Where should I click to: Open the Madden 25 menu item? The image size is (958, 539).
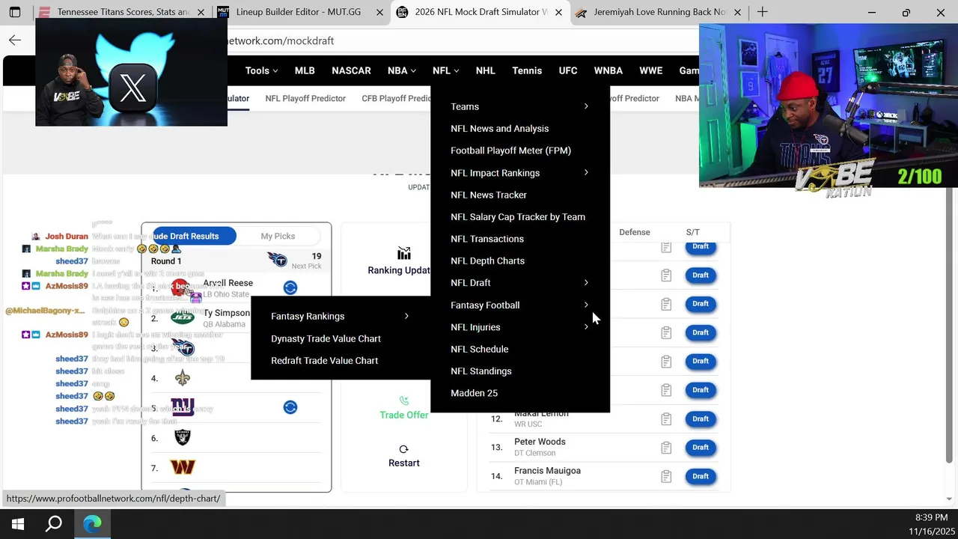474,393
